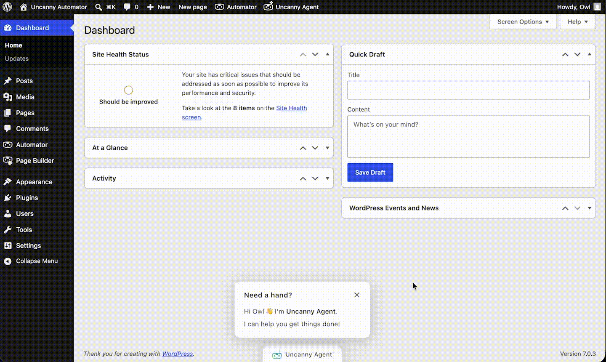Screen dimensions: 606x362
Task: Click the Automator icon in sidebar
Action: click(x=8, y=145)
